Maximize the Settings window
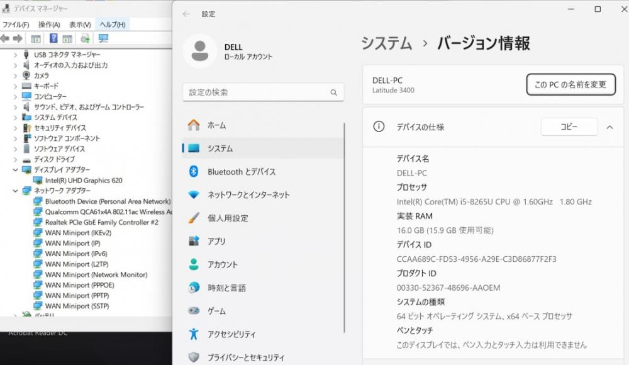 (598, 9)
